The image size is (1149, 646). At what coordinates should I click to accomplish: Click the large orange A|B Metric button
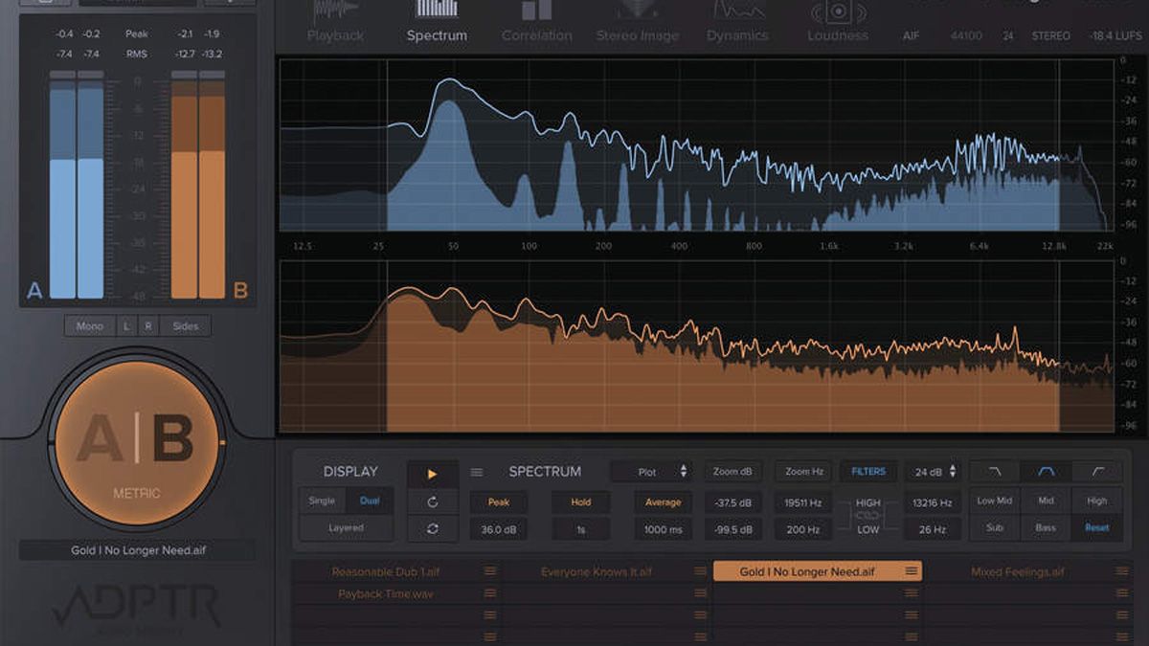[135, 443]
